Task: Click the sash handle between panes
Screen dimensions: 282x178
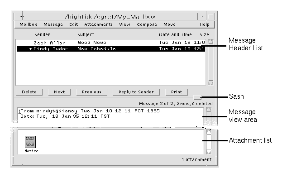Action: (197, 97)
